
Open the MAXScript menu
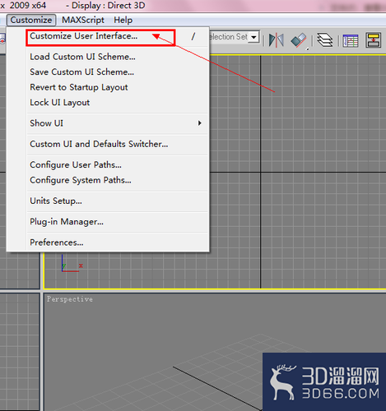tap(83, 20)
